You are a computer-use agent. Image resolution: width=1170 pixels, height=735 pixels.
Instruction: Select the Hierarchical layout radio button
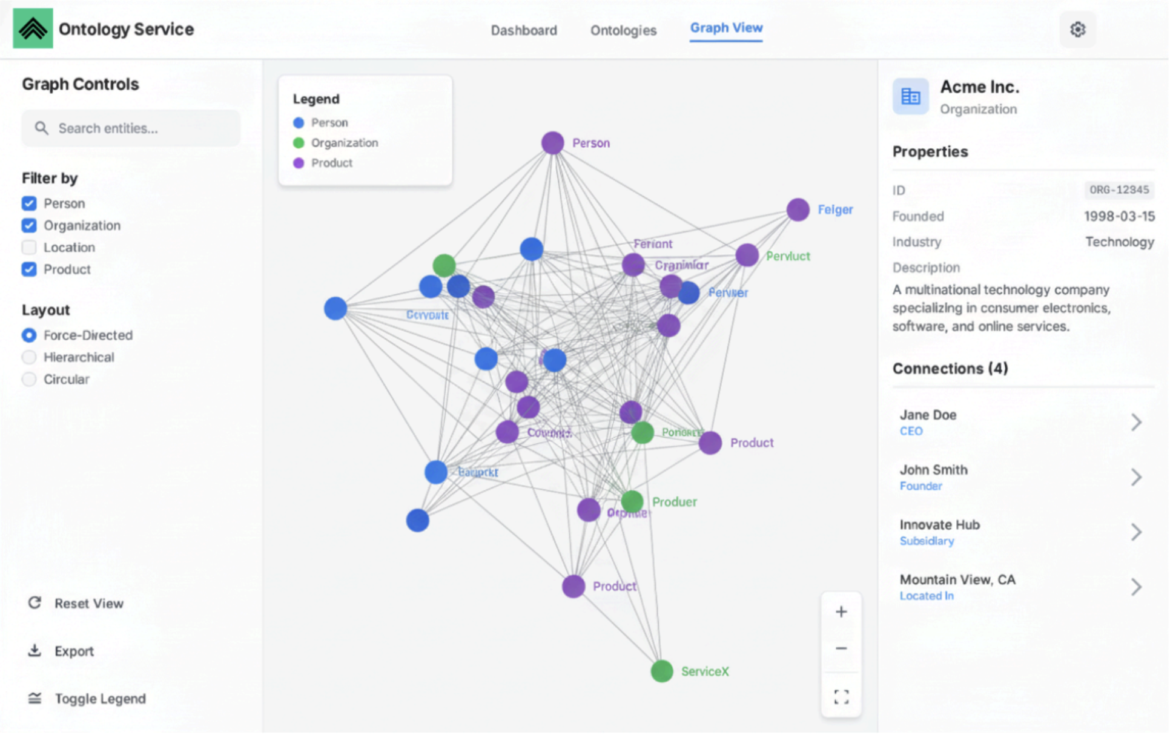click(28, 357)
